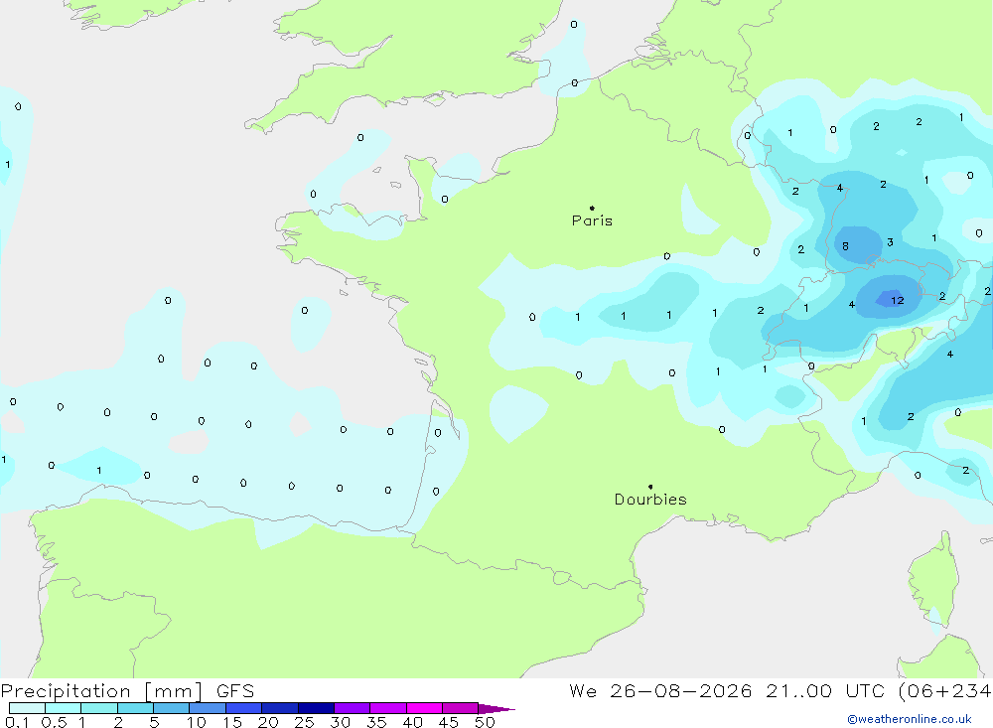Screen dimensions: 993x728
Task: Click the legend label 0.5
Action: click(54, 722)
